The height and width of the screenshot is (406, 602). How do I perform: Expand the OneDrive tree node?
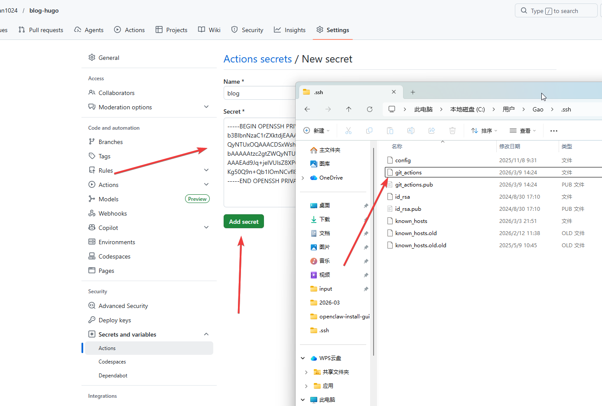pyautogui.click(x=303, y=178)
